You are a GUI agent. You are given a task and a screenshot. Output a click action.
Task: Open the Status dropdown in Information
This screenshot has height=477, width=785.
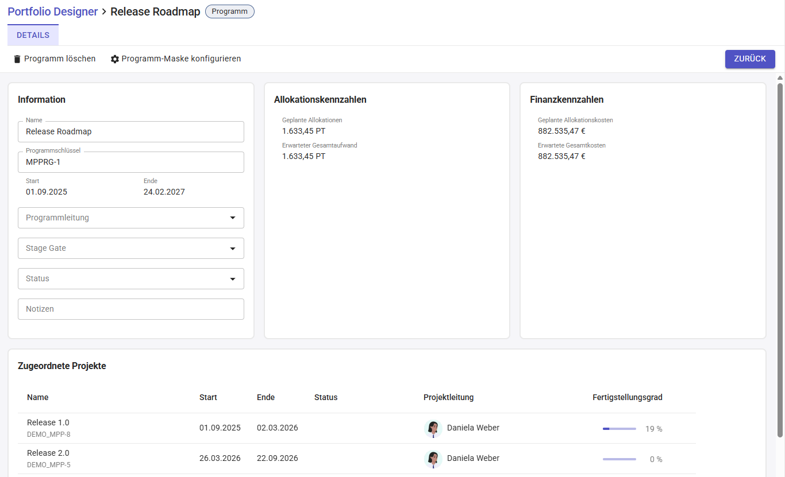pyautogui.click(x=131, y=278)
